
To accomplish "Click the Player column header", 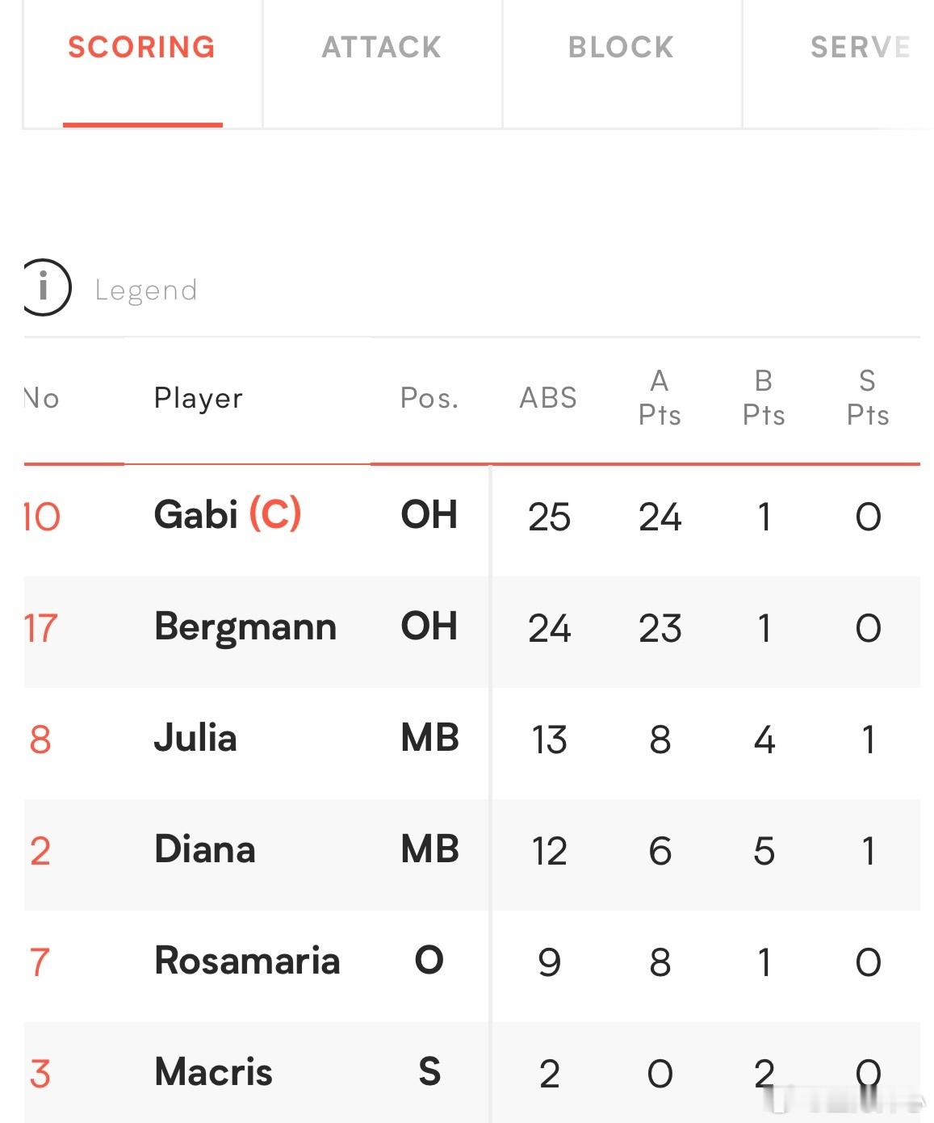I will (199, 398).
